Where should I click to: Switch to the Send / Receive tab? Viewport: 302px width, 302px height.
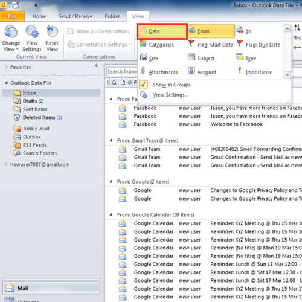(x=75, y=16)
